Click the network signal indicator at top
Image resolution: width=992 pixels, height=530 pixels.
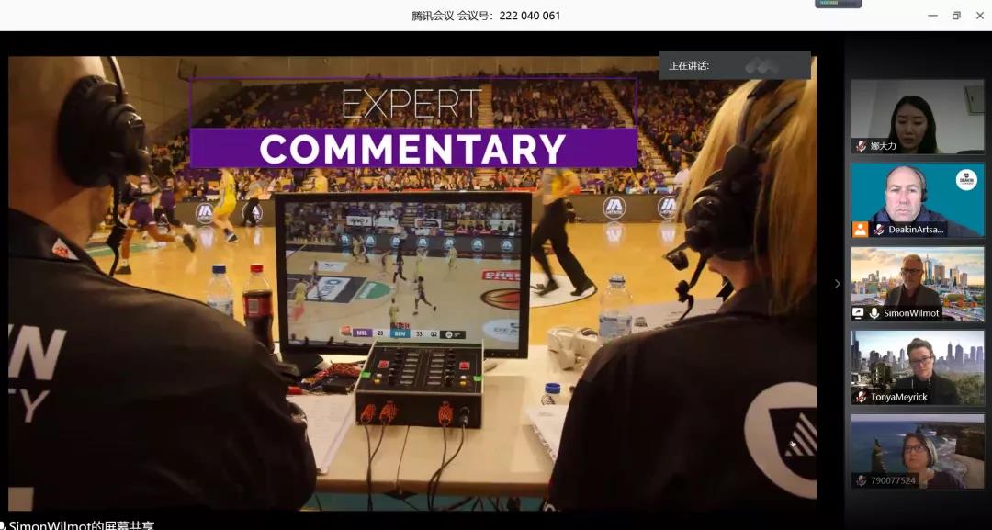tap(838, 4)
